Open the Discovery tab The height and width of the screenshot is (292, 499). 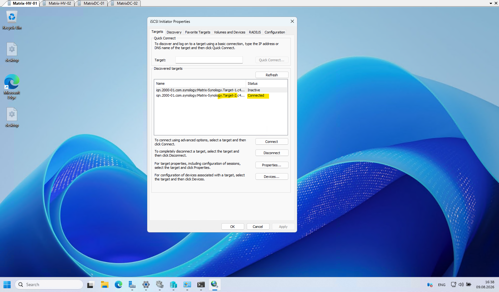(174, 32)
